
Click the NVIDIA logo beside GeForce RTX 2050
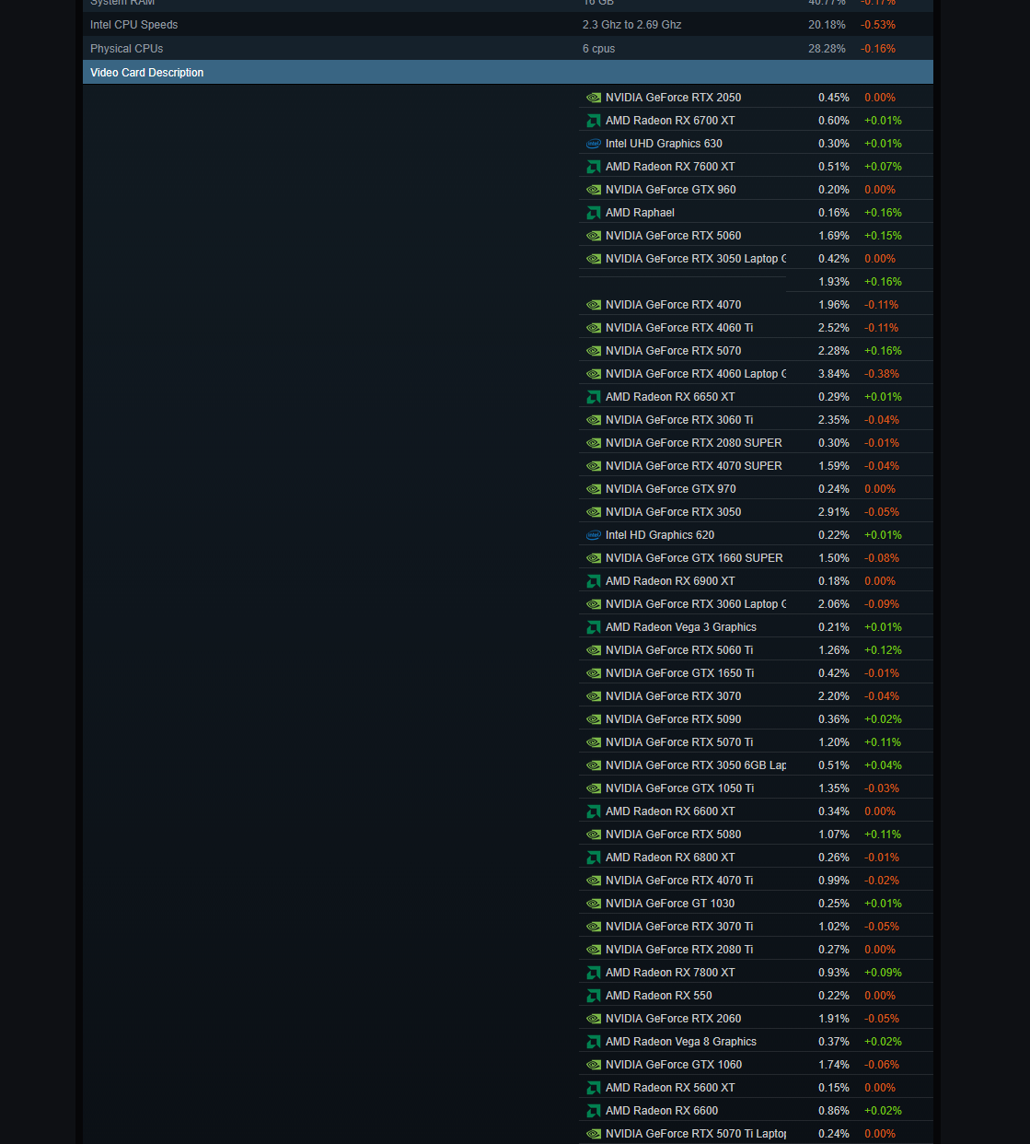[594, 98]
